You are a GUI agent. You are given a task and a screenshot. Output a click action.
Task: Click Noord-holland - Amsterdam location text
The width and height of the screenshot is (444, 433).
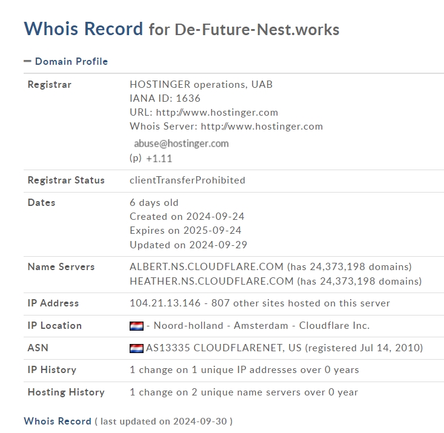(220, 325)
